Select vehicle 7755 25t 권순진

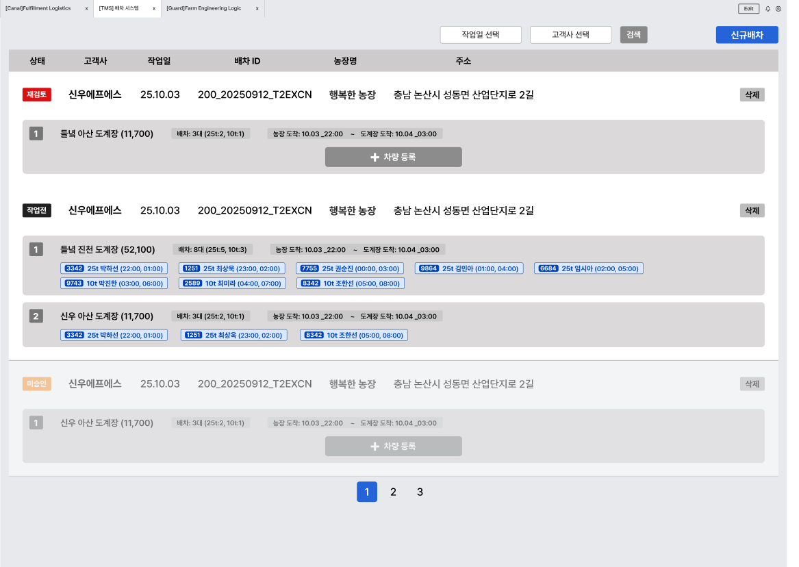[350, 268]
